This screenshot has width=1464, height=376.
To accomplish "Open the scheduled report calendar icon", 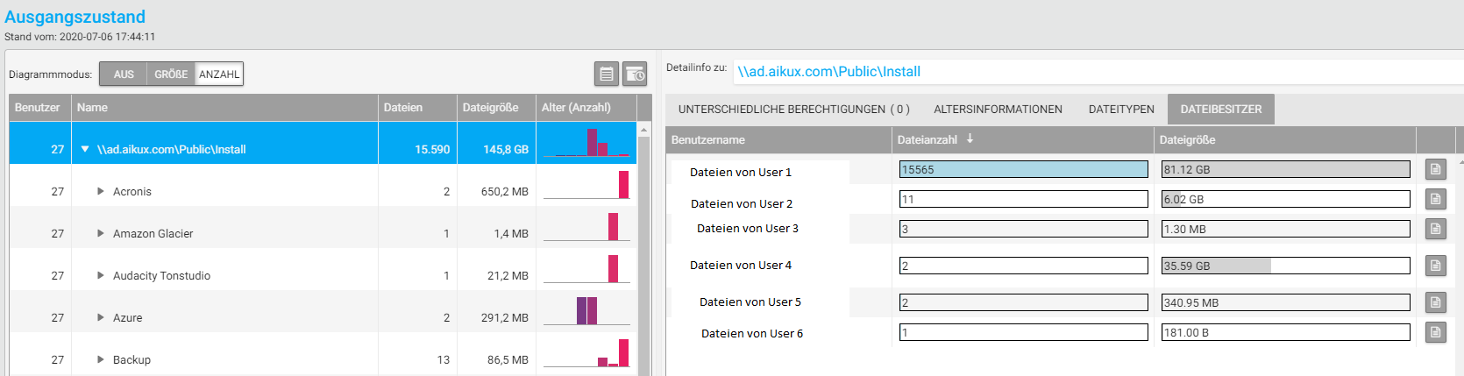I will point(635,74).
